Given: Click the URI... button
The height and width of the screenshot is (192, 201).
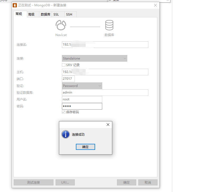Looking at the screenshot, I should [x=65, y=182].
